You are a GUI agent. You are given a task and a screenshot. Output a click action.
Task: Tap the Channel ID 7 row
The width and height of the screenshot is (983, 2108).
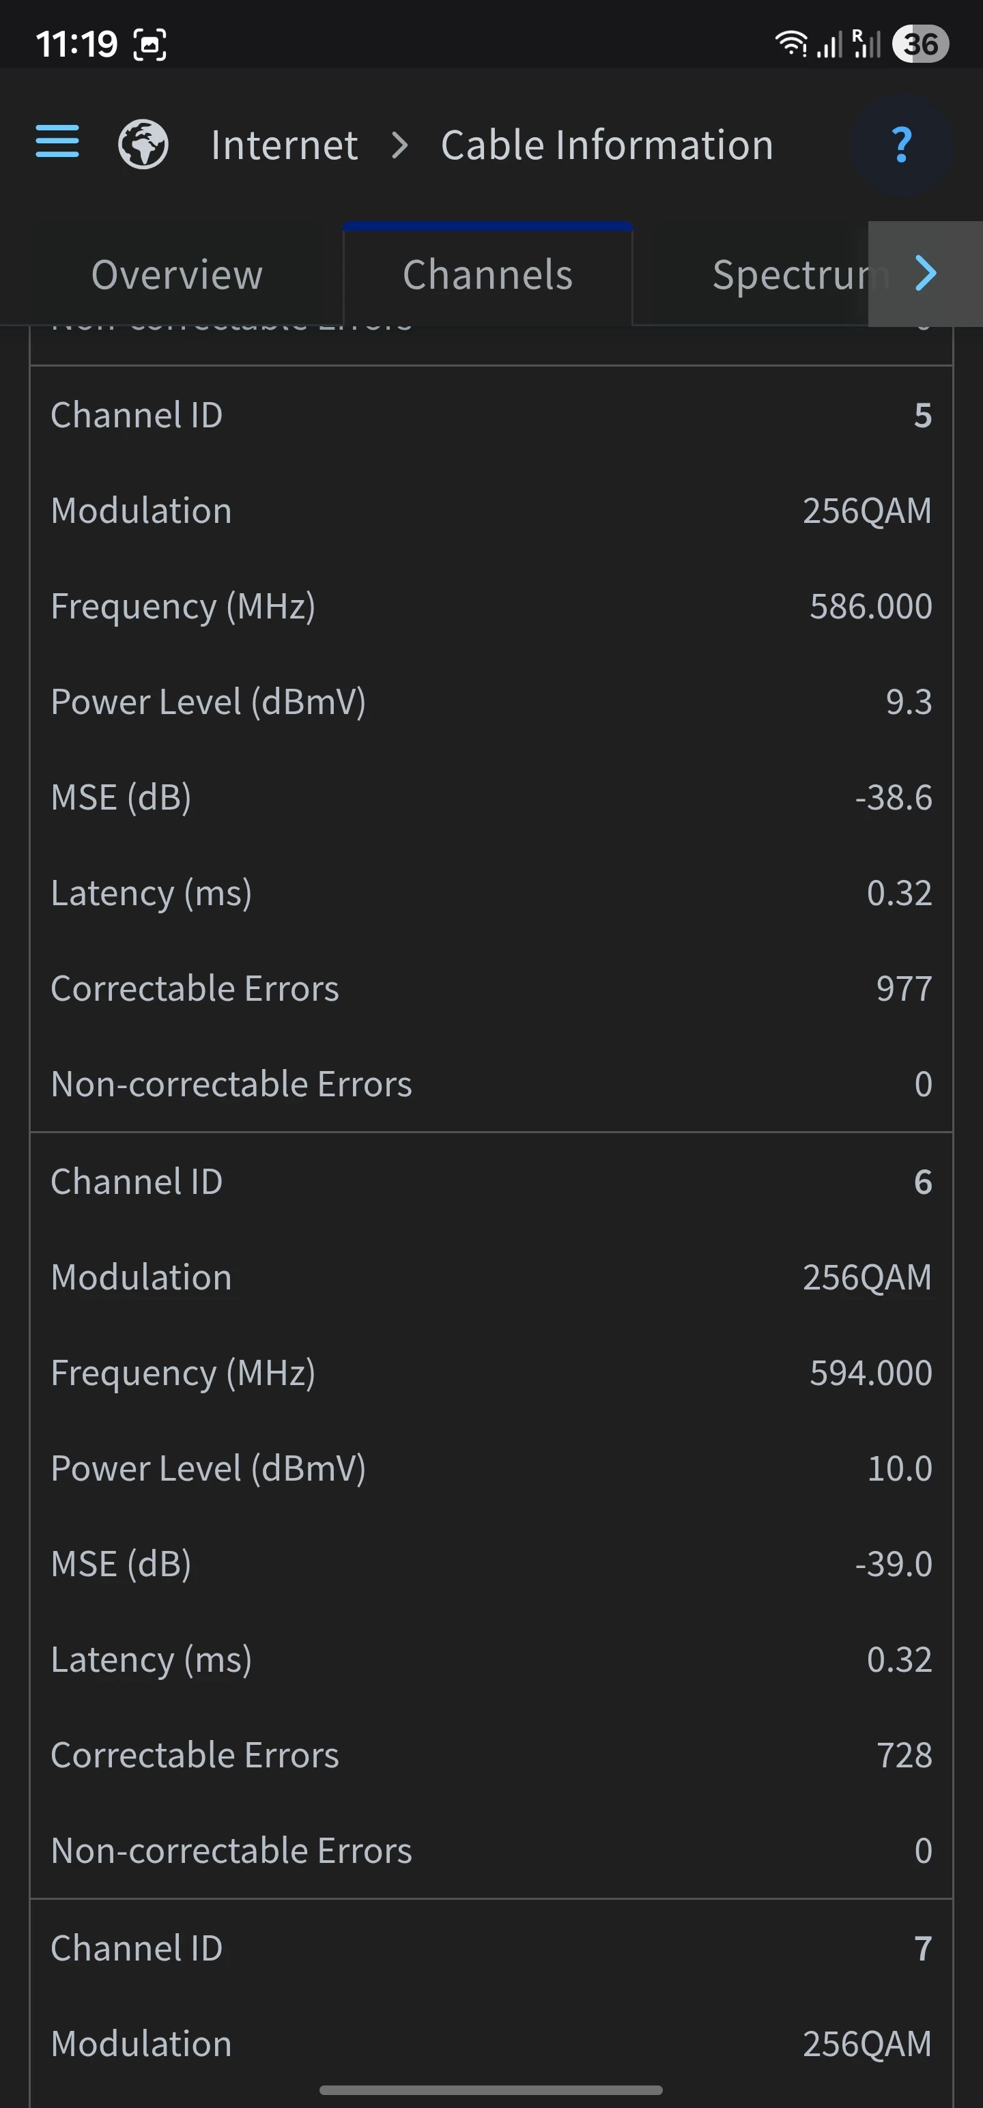coord(491,1948)
